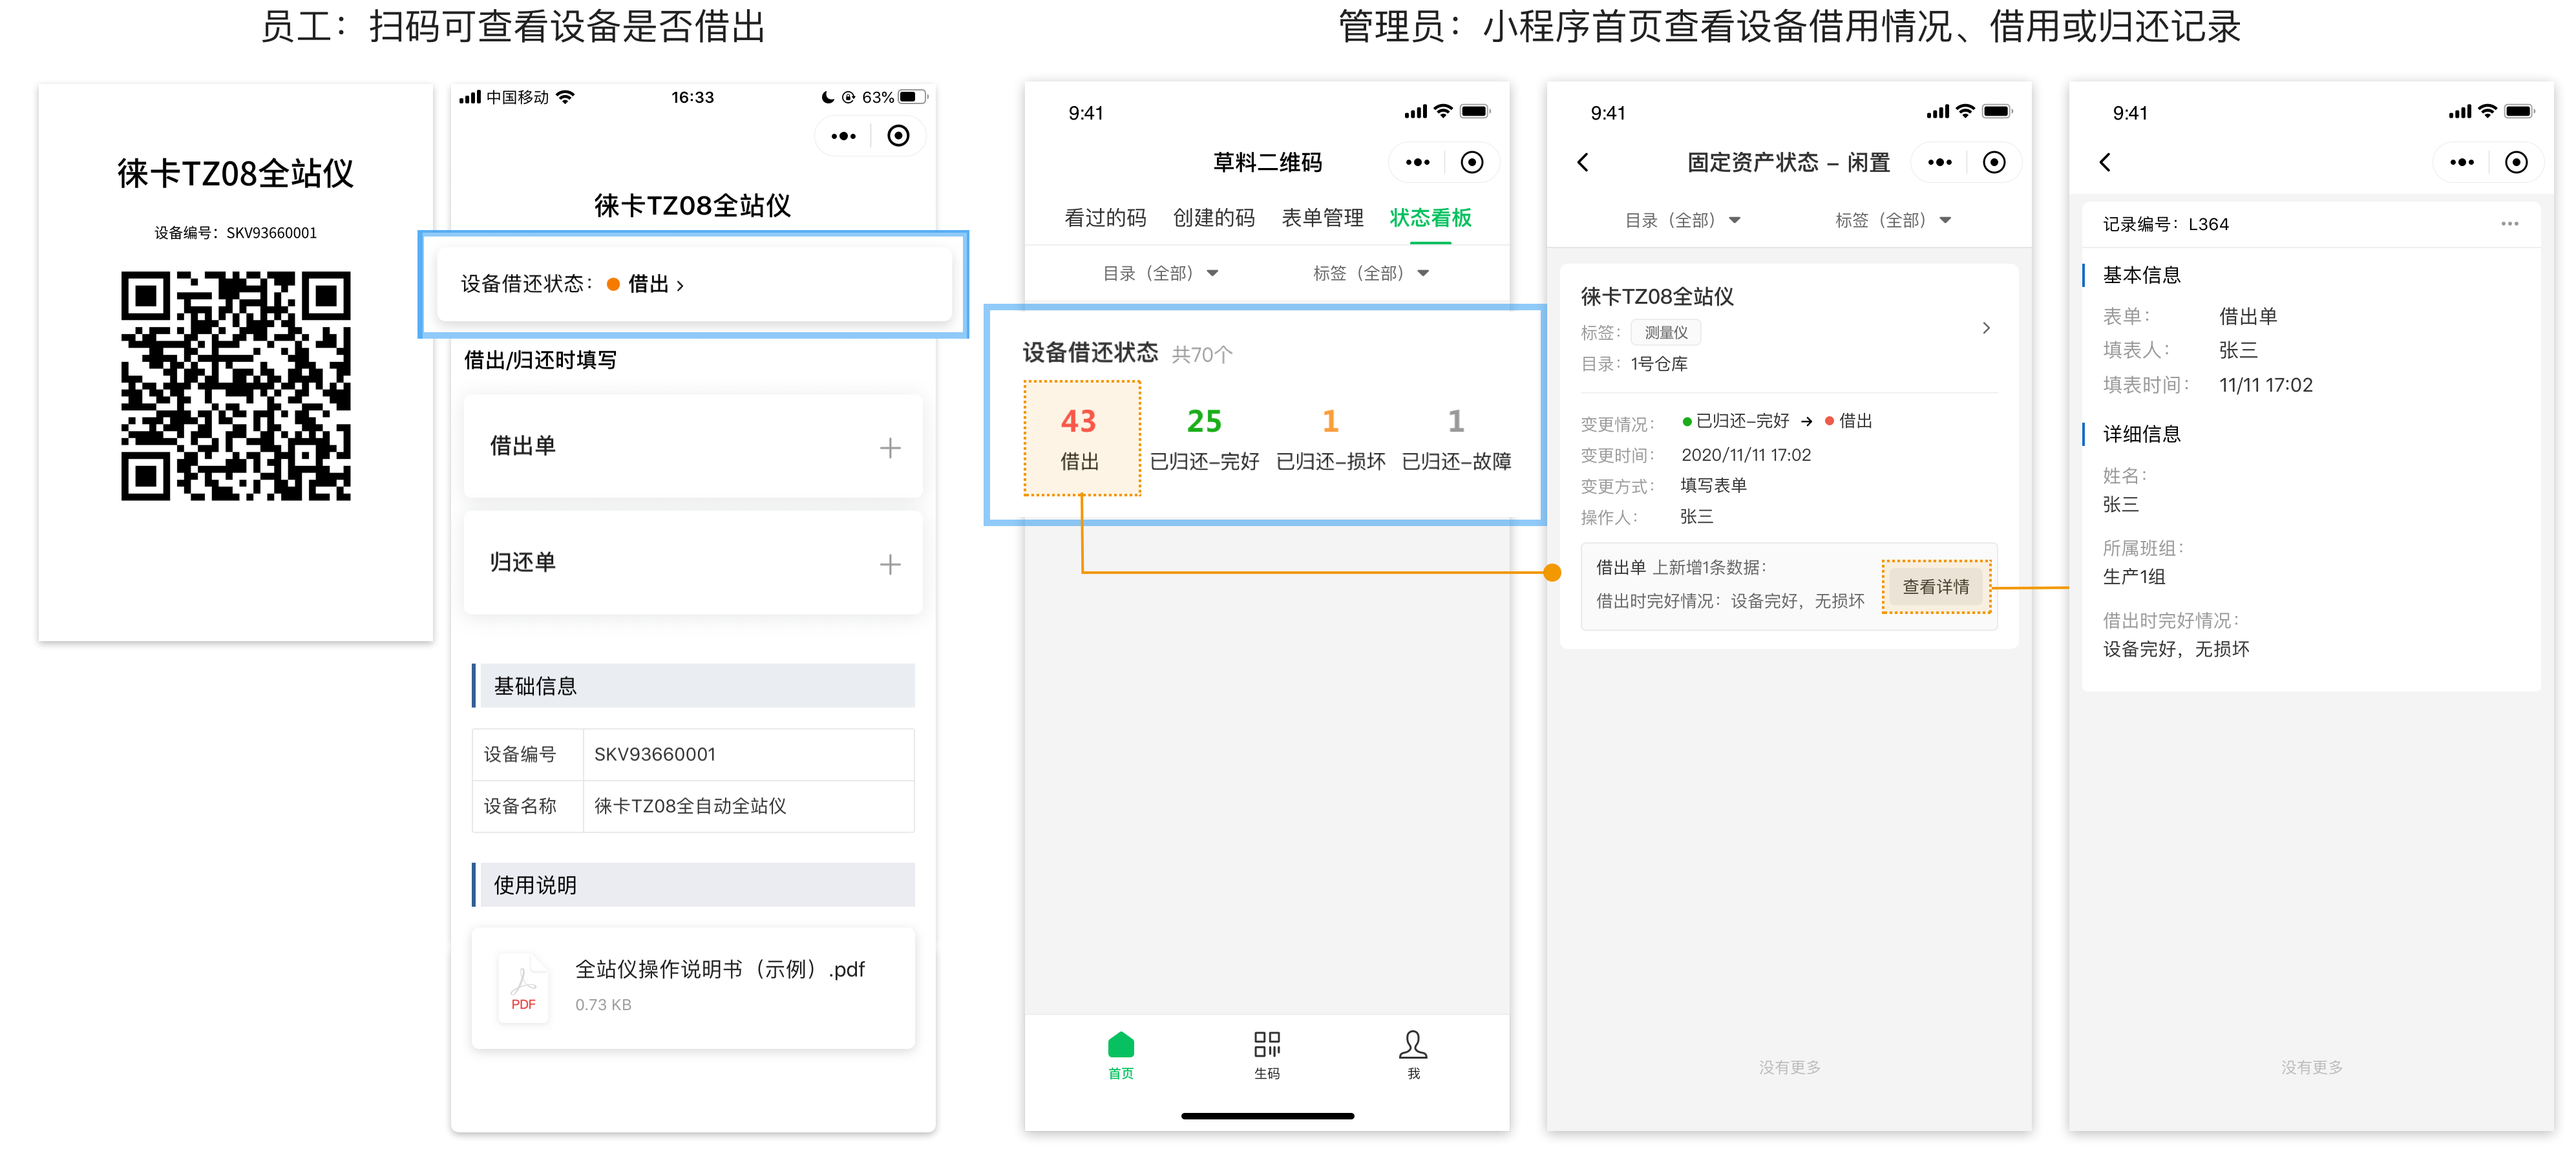The height and width of the screenshot is (1153, 2576).
Task: Switch to 表单管理 tab
Action: tap(1322, 218)
